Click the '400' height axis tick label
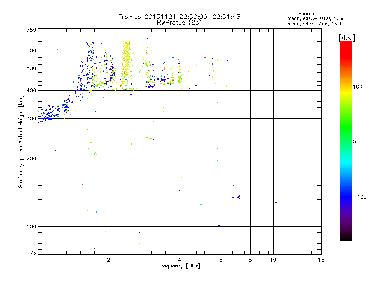378x283 pixels. click(x=31, y=91)
